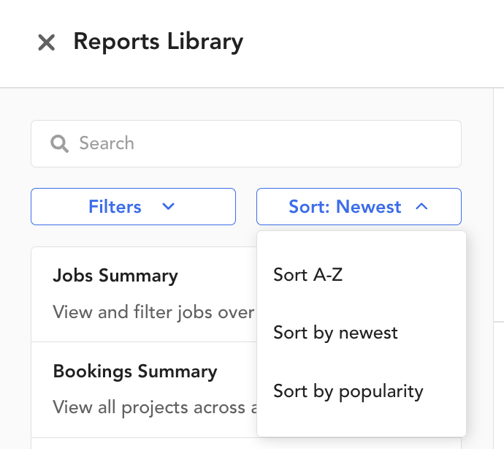
Task: Click the 'View and filter jobs over' description
Action: (153, 312)
